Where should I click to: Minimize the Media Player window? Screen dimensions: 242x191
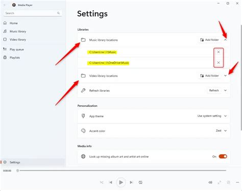pyautogui.click(x=219, y=3)
